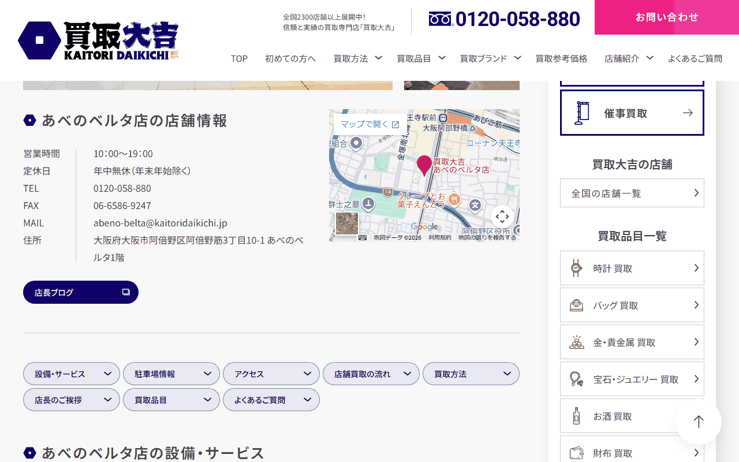Click the scroll-to-top arrow button

(x=699, y=422)
